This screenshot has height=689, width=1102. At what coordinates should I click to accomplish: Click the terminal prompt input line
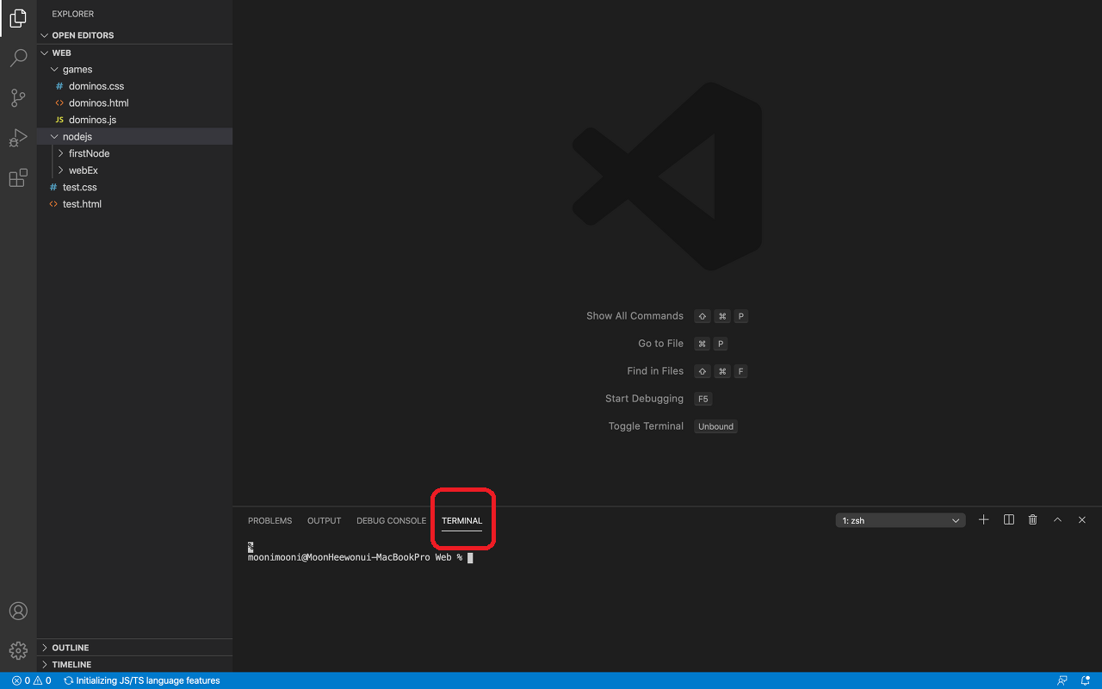click(361, 557)
